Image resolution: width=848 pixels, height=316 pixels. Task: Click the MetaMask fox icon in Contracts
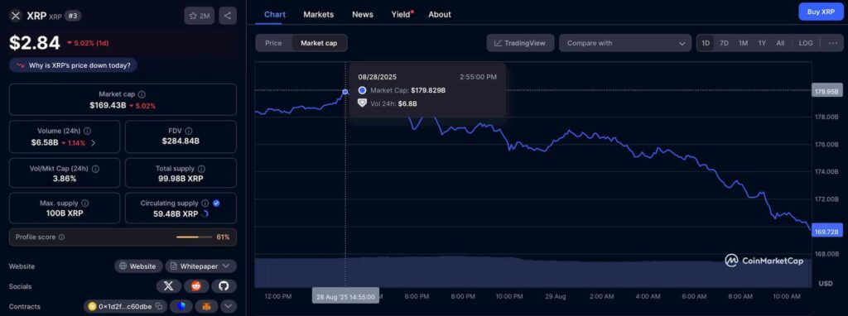206,306
